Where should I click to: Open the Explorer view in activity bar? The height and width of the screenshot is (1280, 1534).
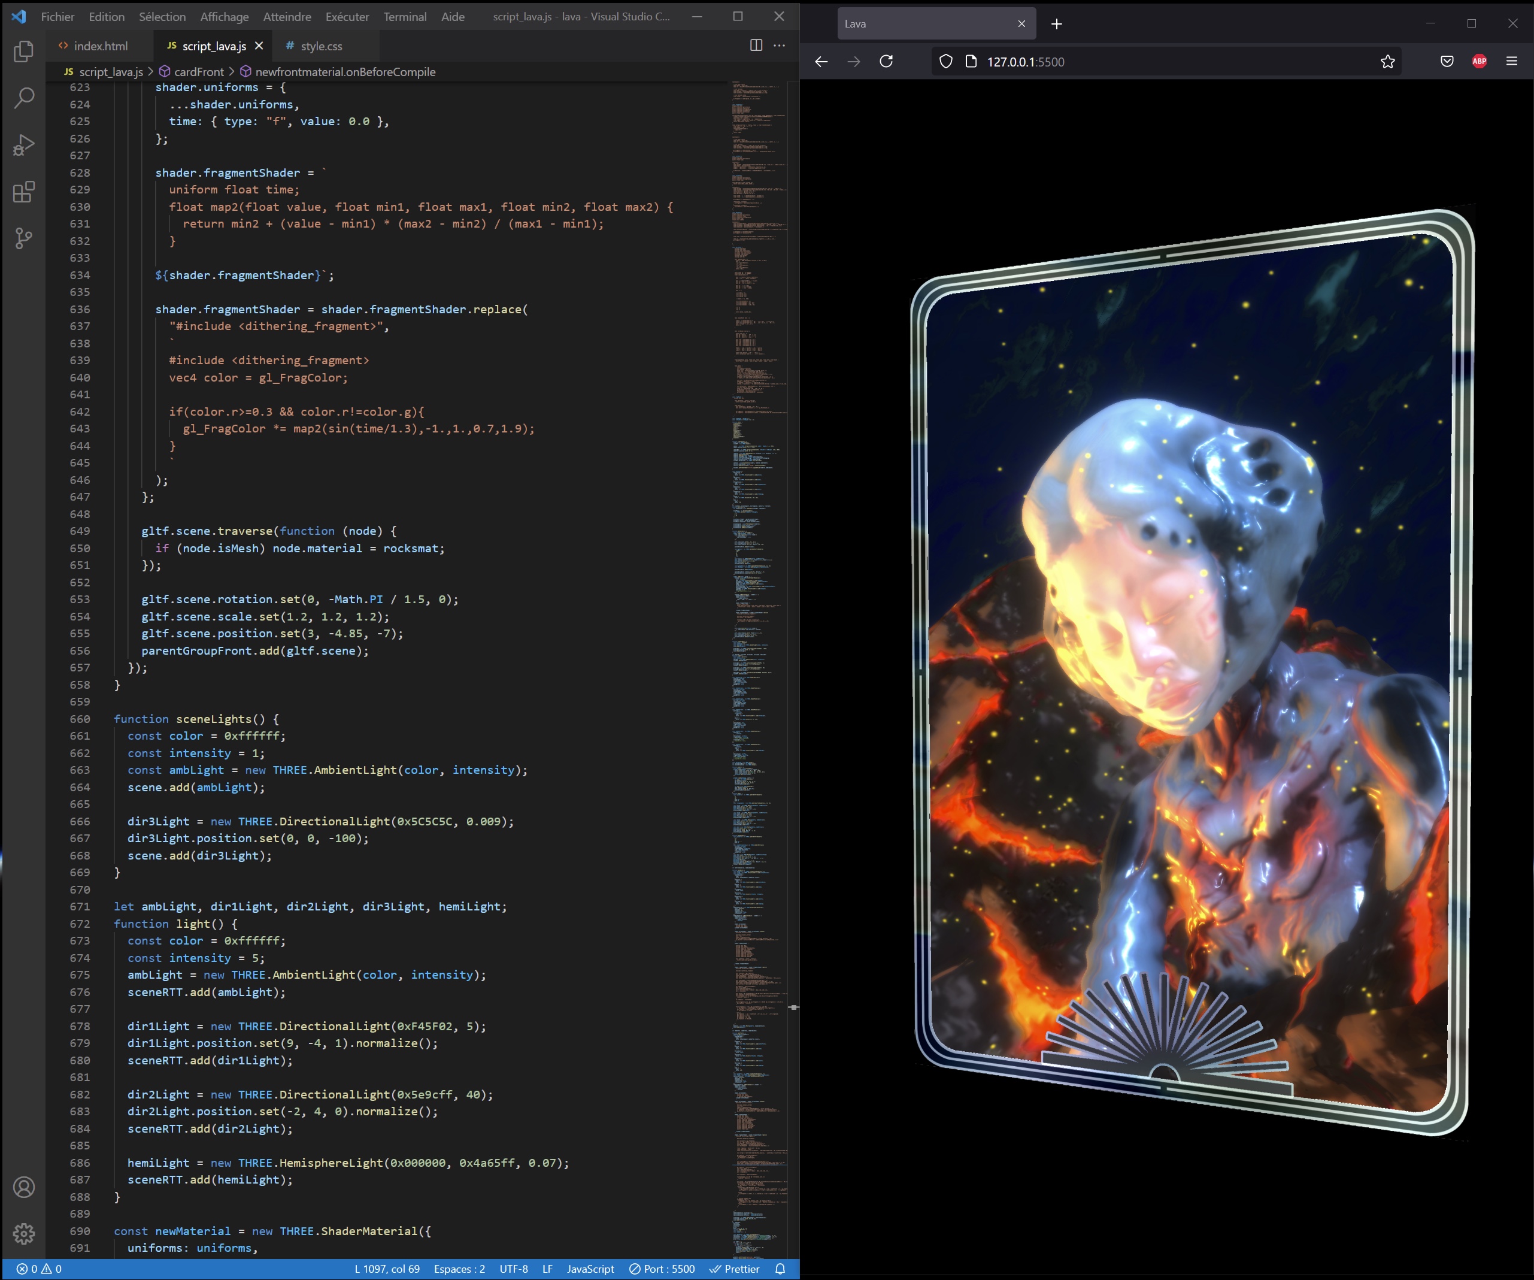pos(23,51)
